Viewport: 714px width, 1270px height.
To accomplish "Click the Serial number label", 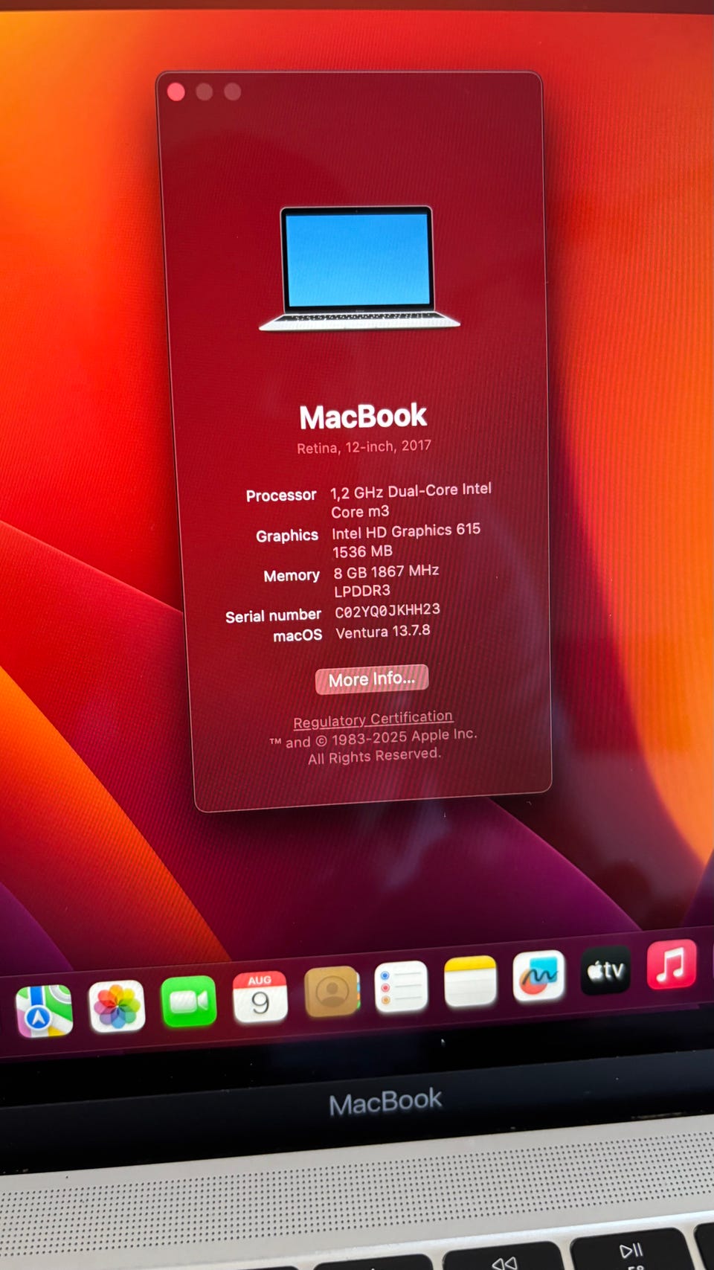I will pyautogui.click(x=273, y=616).
